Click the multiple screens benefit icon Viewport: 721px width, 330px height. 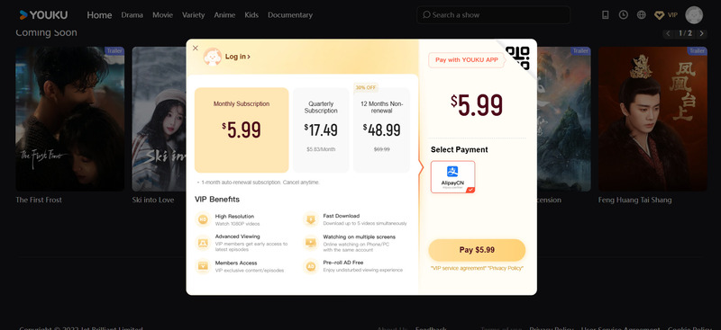[311, 243]
